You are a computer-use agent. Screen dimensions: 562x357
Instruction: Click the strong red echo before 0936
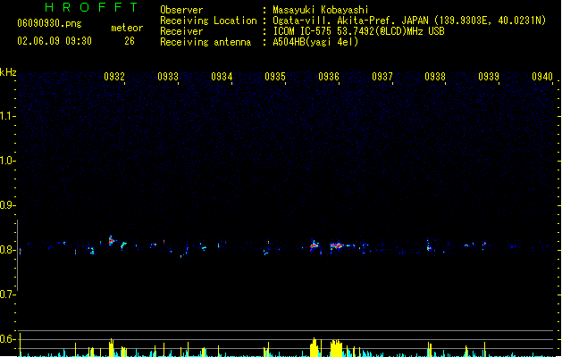[x=315, y=245]
